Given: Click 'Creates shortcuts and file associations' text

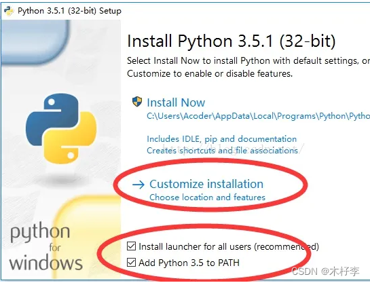Looking at the screenshot, I should pyautogui.click(x=222, y=151).
